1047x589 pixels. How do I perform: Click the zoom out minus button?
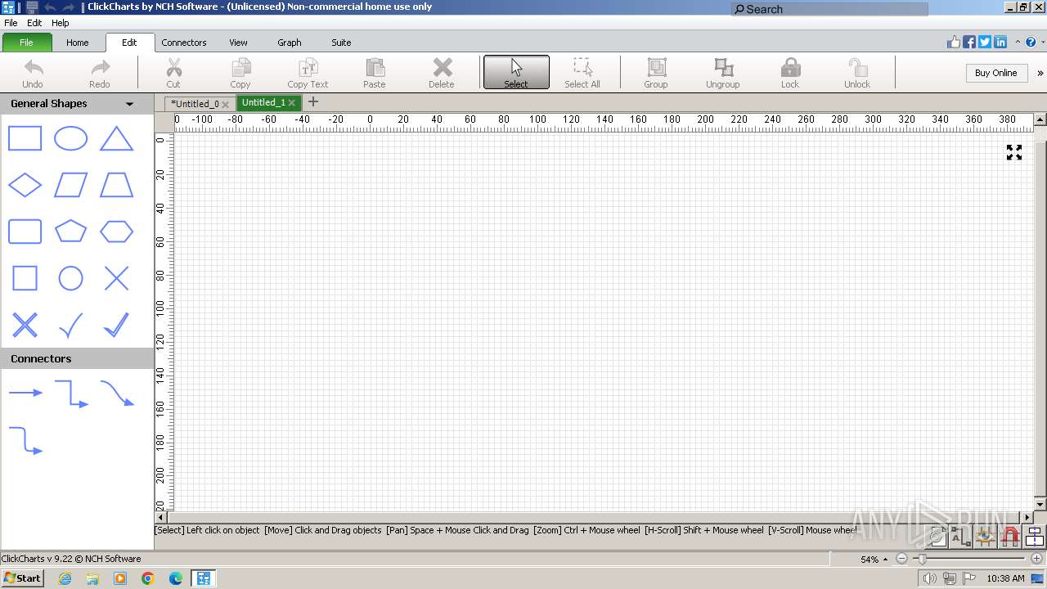coord(901,559)
